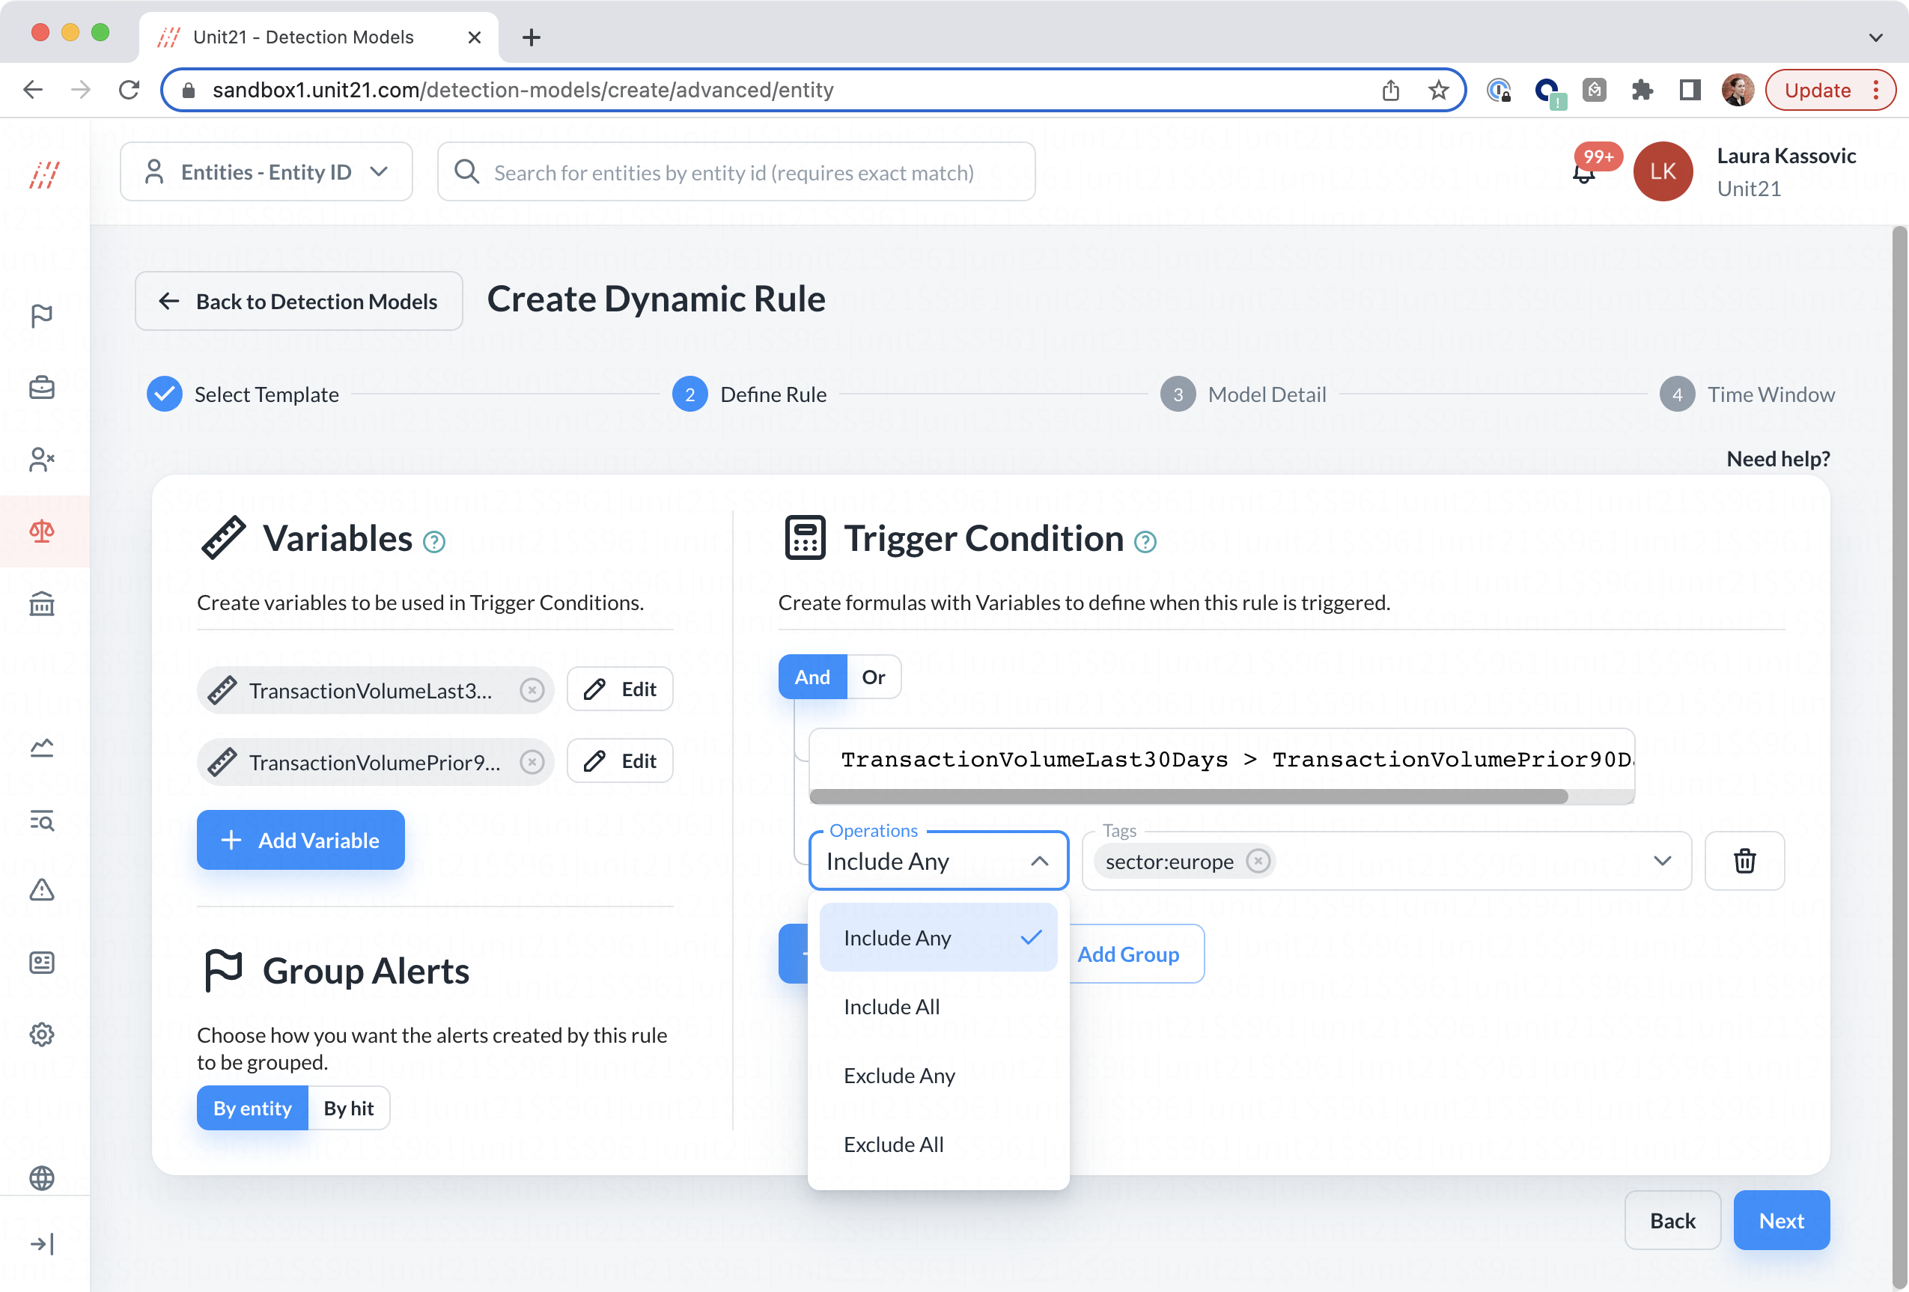Choose Exclude Any from the operations list

pos(899,1075)
